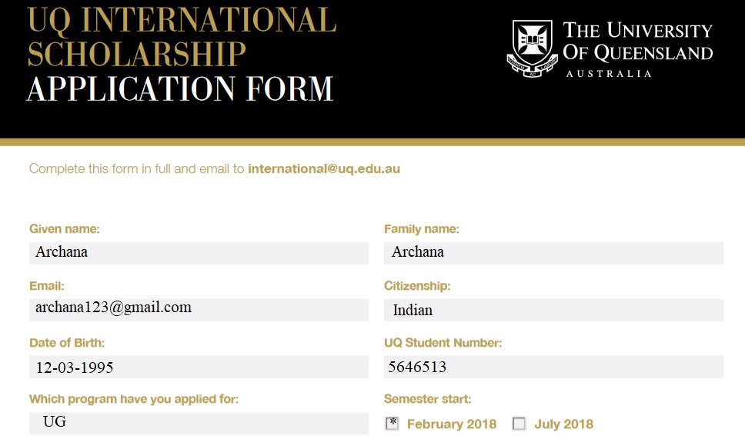Click the UQ Student Number field
This screenshot has height=439, width=745.
click(x=553, y=367)
